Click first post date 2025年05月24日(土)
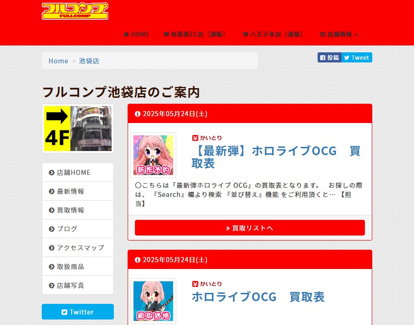The width and height of the screenshot is (414, 325). (x=175, y=114)
